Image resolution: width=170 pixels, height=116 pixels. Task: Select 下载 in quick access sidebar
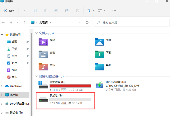pyautogui.click(x=14, y=49)
